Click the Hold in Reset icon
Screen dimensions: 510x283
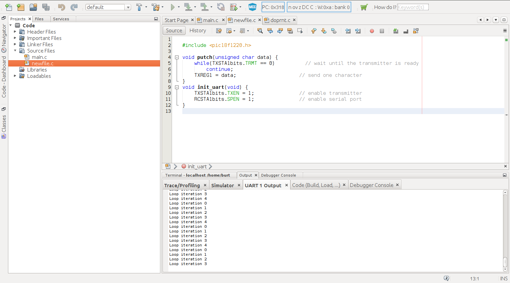click(x=221, y=7)
